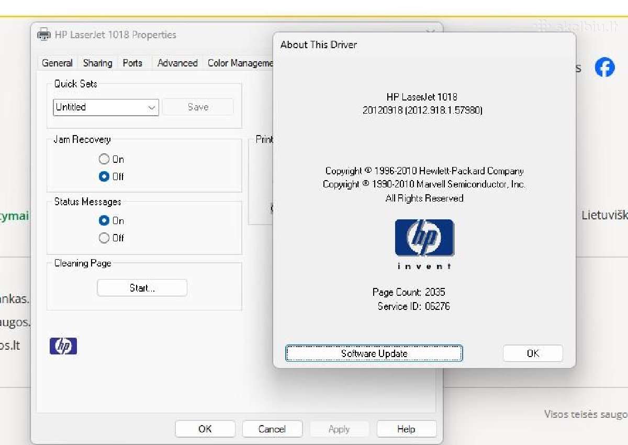
Task: Click All Rights Reserved text
Action: click(424, 198)
